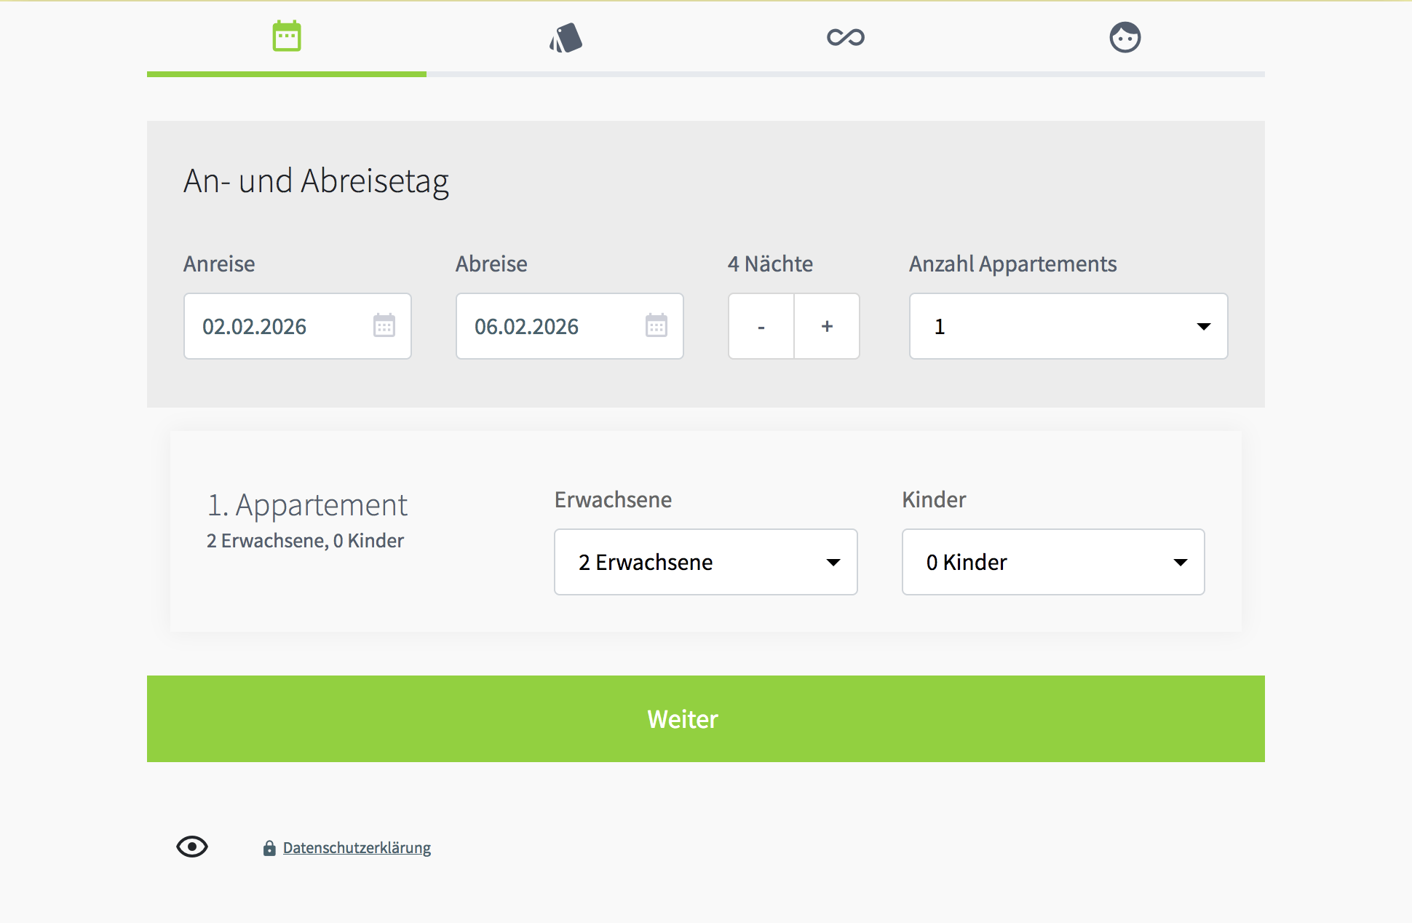Click the gray unfilled progress bar
Image resolution: width=1412 pixels, height=923 pixels.
[x=844, y=74]
